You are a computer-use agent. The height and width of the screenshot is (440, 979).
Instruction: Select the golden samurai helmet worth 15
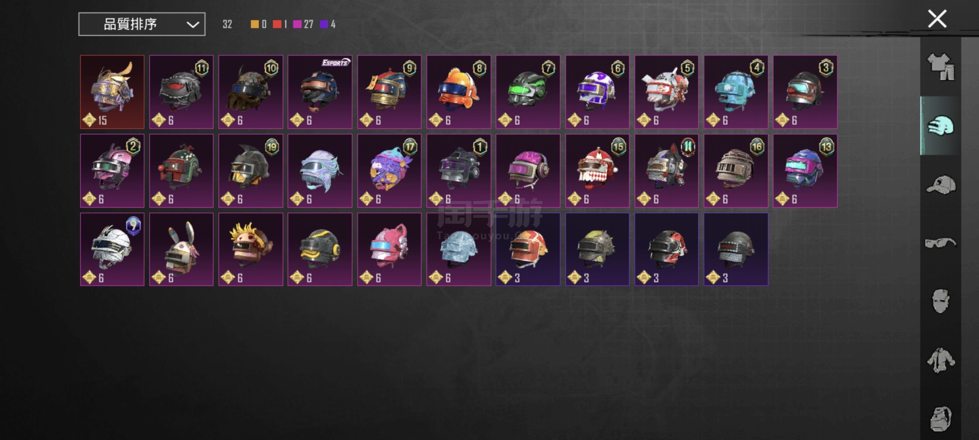112,92
